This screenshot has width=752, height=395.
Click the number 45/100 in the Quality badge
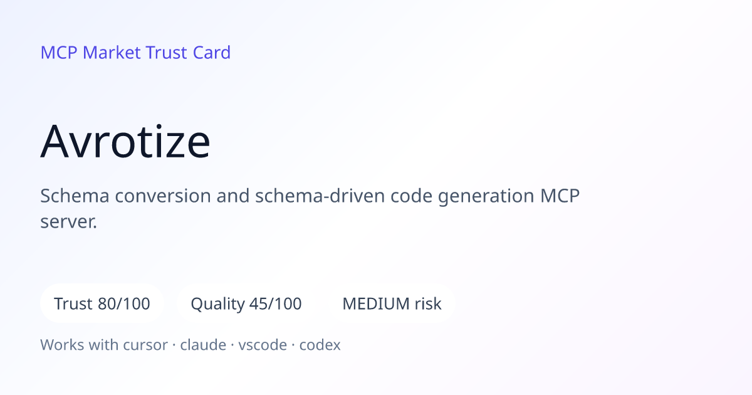tap(276, 304)
